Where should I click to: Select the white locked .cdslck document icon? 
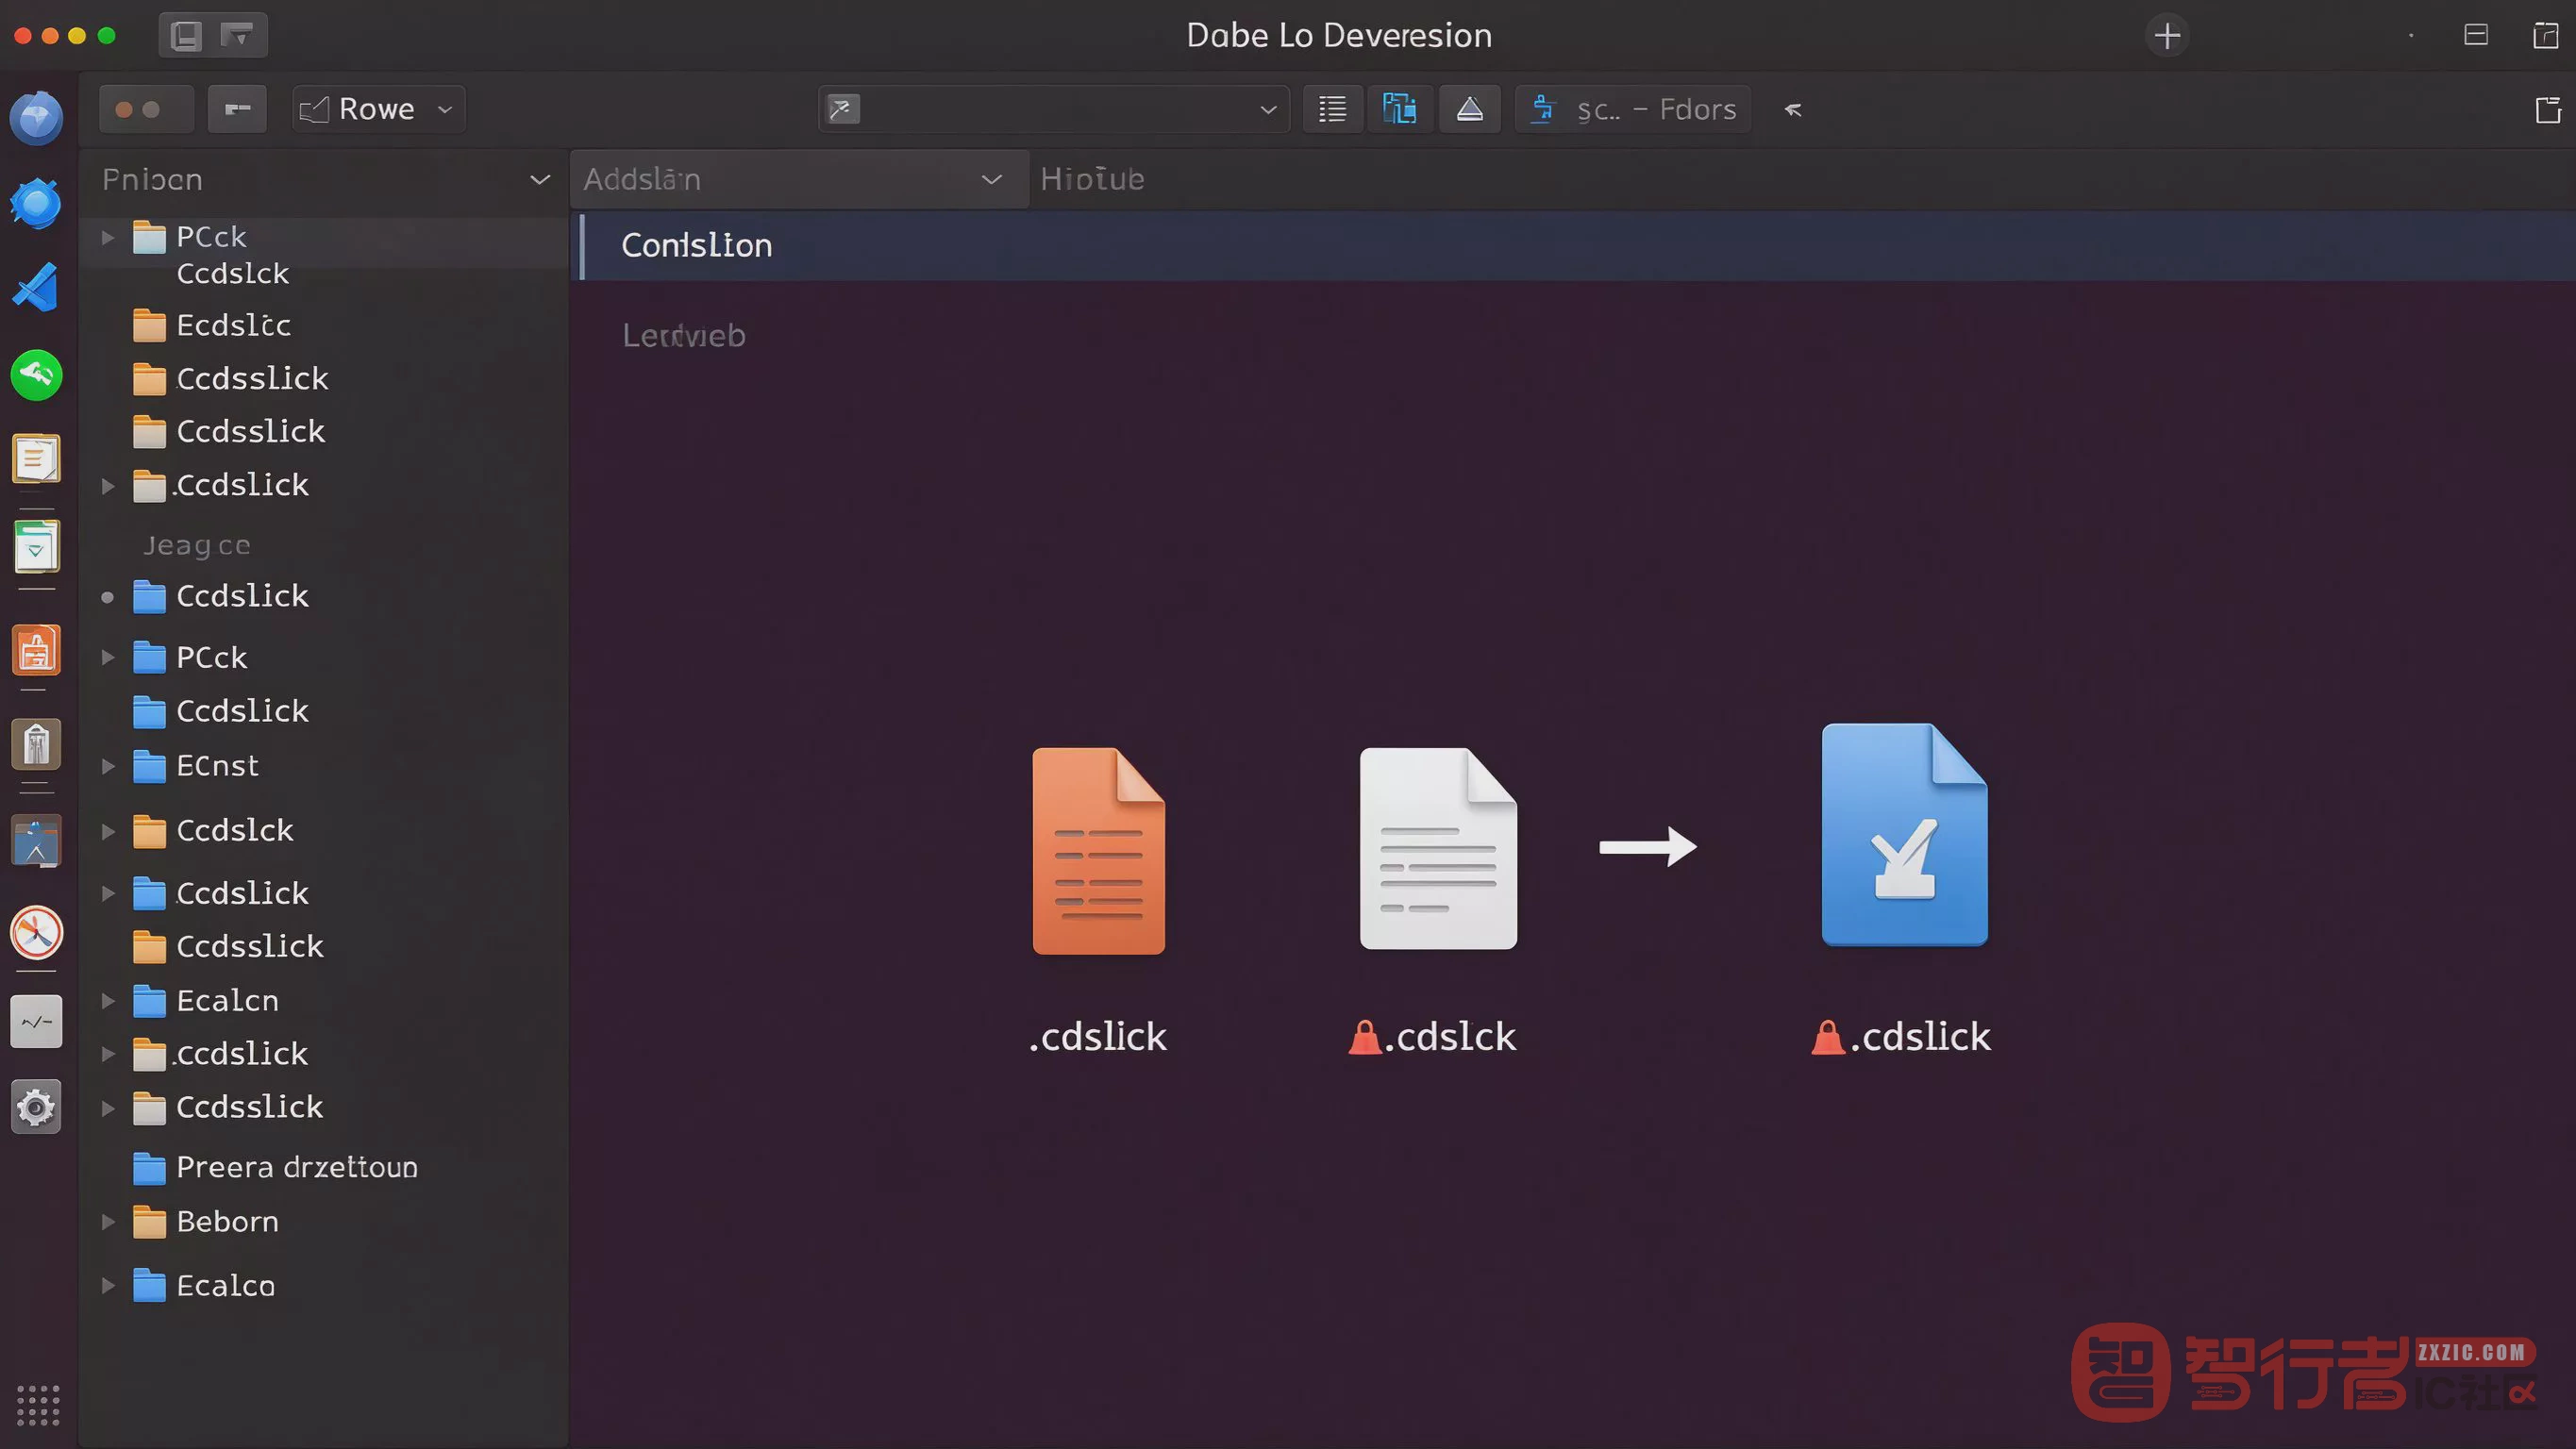1437,848
